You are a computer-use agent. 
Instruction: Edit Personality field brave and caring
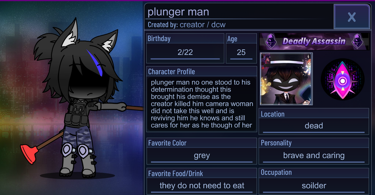click(x=314, y=156)
